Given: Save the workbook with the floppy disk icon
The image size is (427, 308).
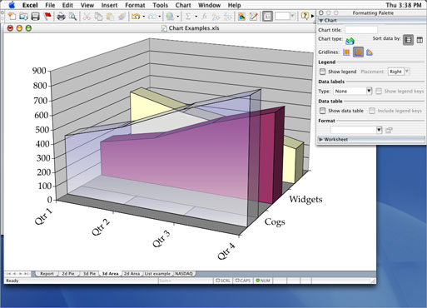Looking at the screenshot, I should coord(35,17).
